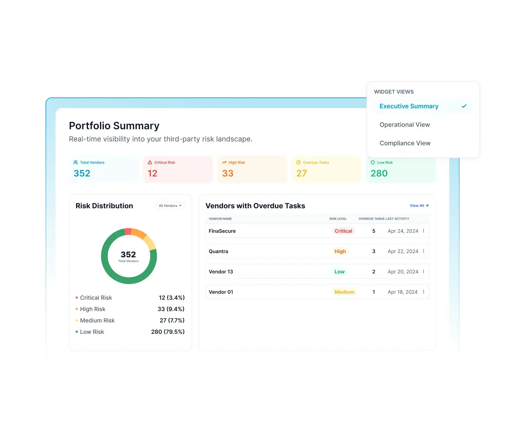Click the RISK LEVEL column header
Screen dimensions: 525x443
(338, 219)
